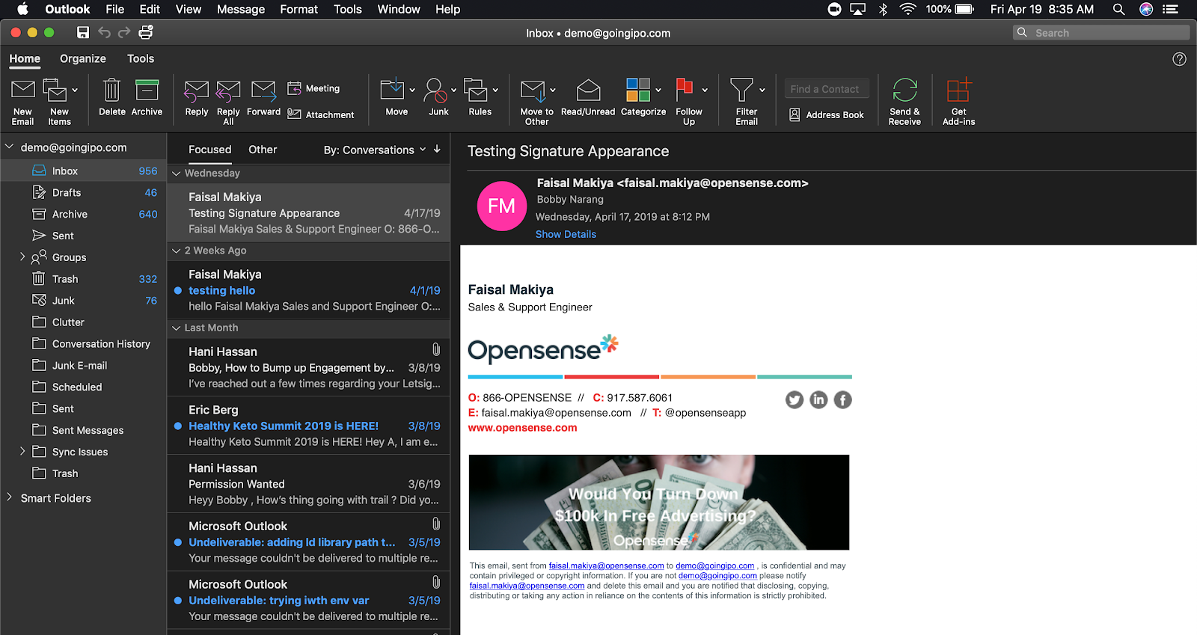The width and height of the screenshot is (1197, 635).
Task: Open the Window menu
Action: pyautogui.click(x=399, y=9)
